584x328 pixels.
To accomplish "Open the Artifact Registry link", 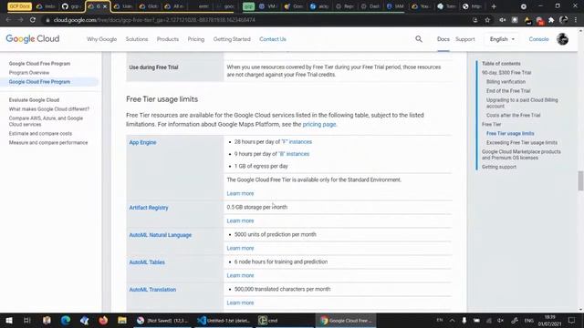I will tap(149, 208).
